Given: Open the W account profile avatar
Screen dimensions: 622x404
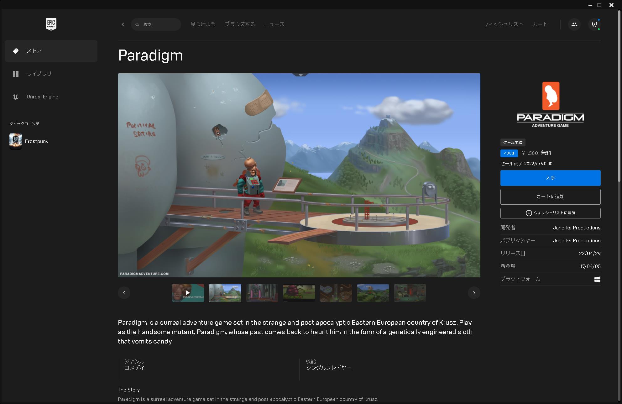Looking at the screenshot, I should tap(594, 24).
